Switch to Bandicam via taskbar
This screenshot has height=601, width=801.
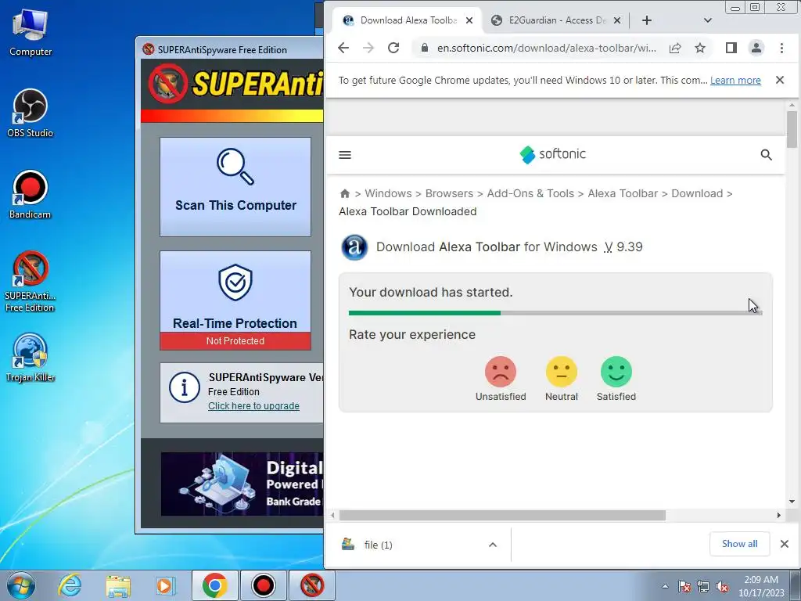[x=264, y=585]
